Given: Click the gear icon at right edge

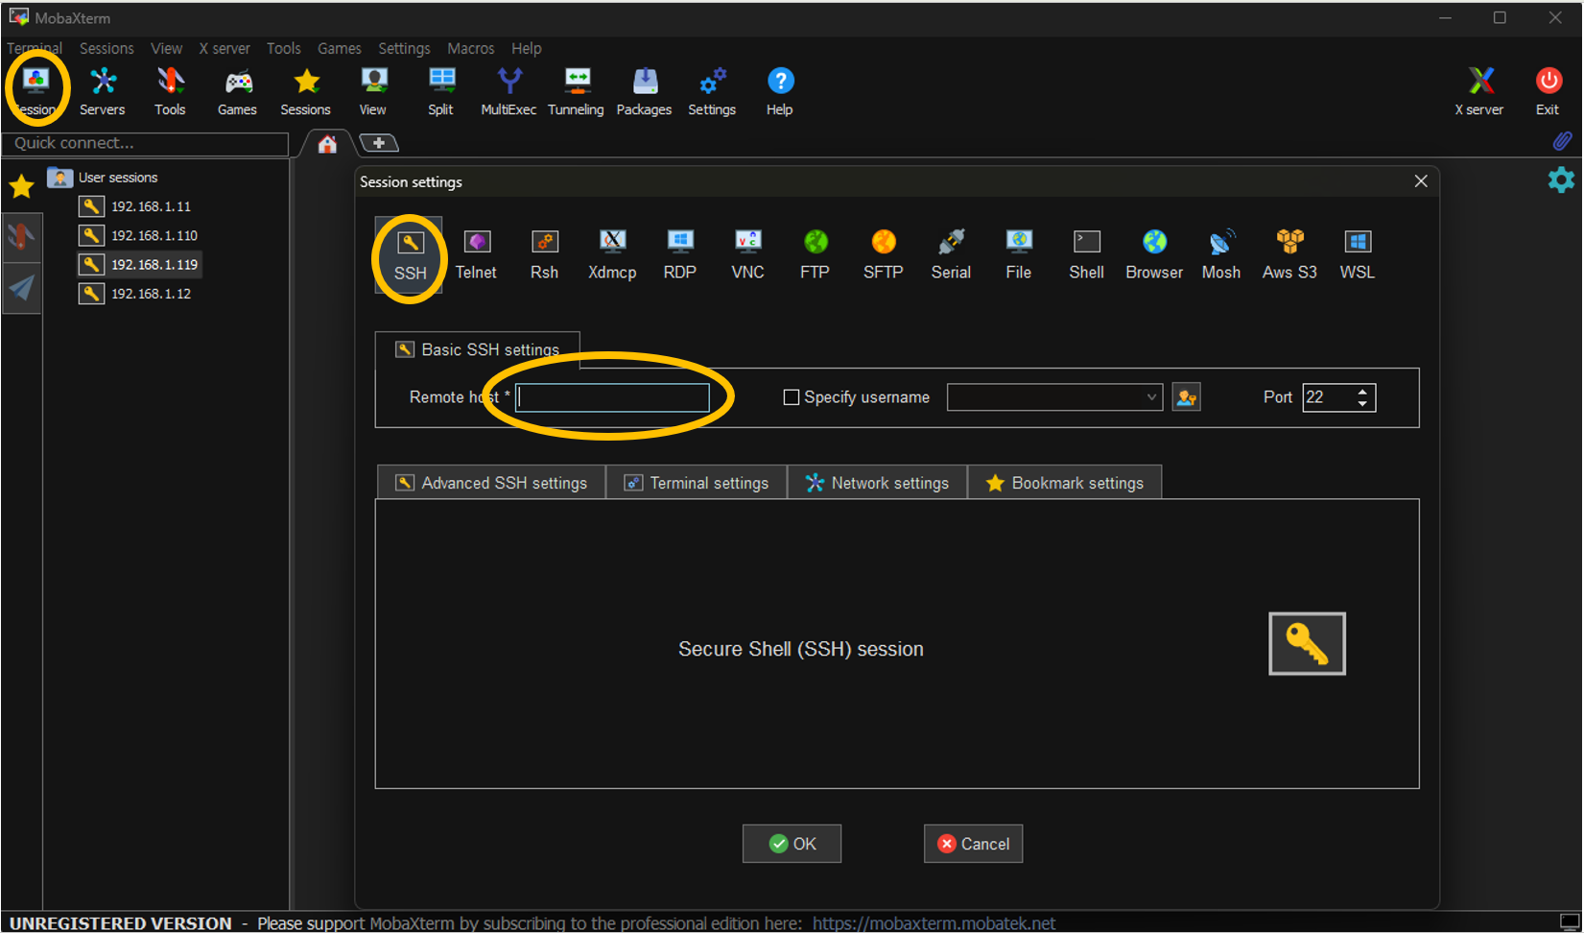Looking at the screenshot, I should [x=1561, y=179].
